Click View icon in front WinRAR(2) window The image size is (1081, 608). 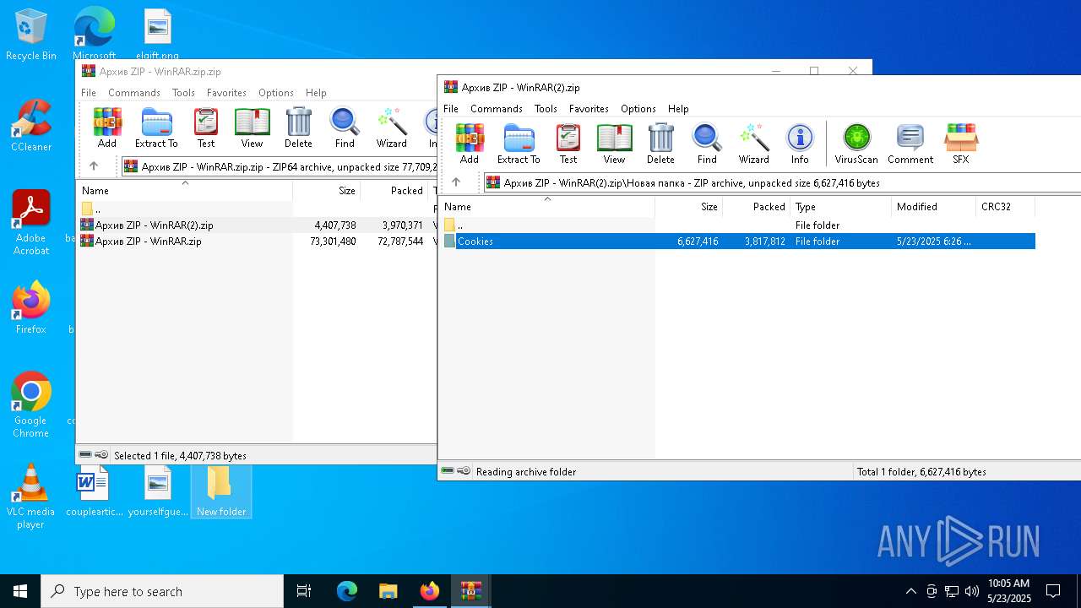tap(614, 144)
